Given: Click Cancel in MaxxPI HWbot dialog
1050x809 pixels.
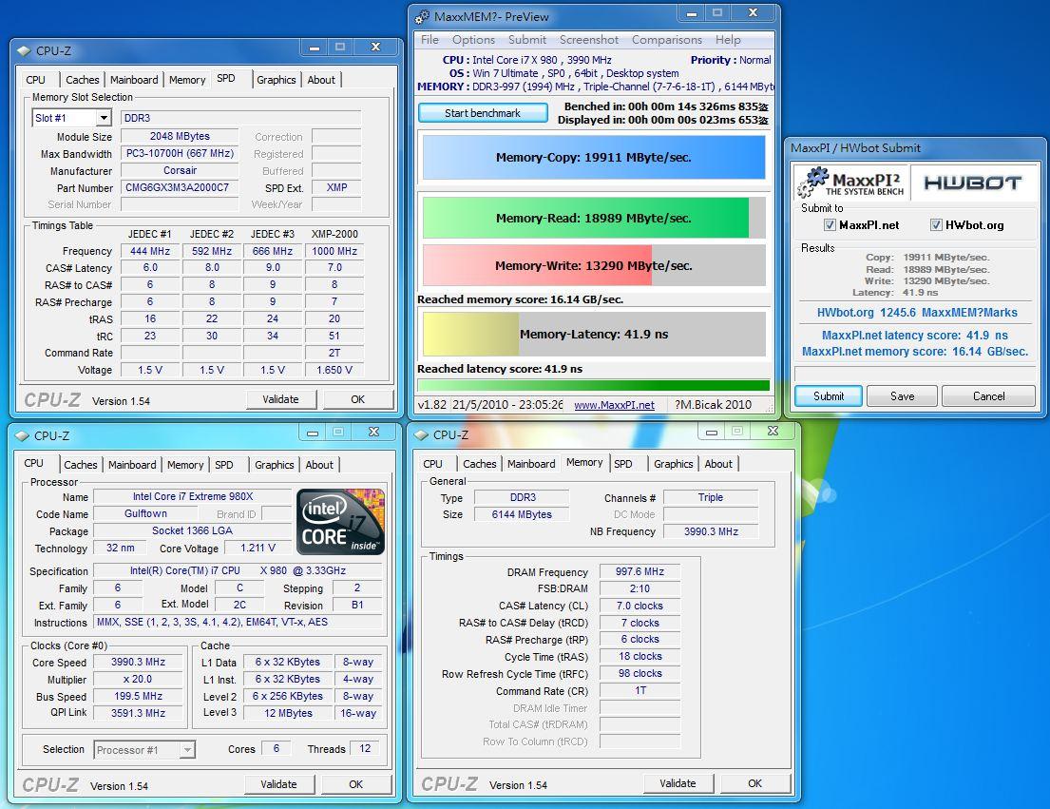Looking at the screenshot, I should point(988,395).
